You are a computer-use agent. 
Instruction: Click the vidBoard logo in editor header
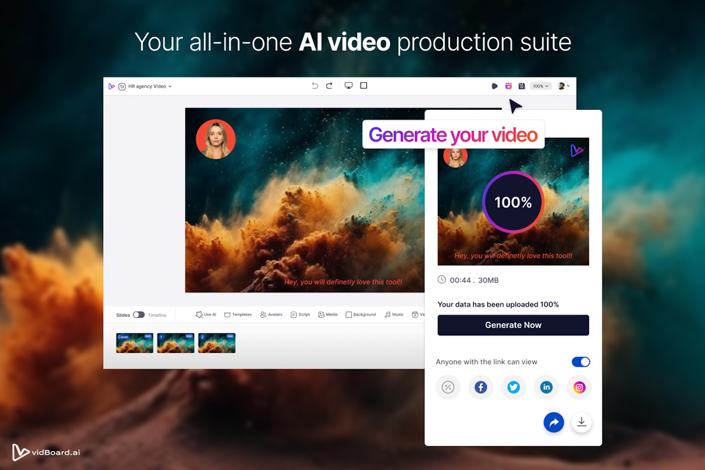pyautogui.click(x=112, y=86)
